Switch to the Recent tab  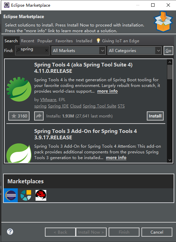coord(27,41)
